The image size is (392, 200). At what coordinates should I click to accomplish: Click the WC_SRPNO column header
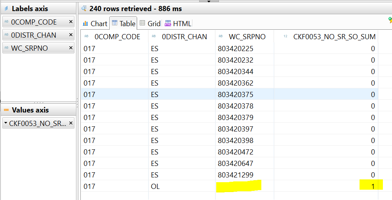(x=247, y=37)
